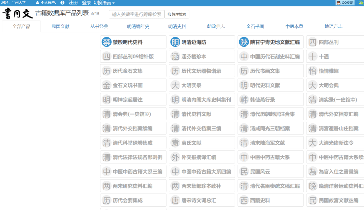Click the 跨库检索 search button
This screenshot has width=364, height=210.
[177, 14]
